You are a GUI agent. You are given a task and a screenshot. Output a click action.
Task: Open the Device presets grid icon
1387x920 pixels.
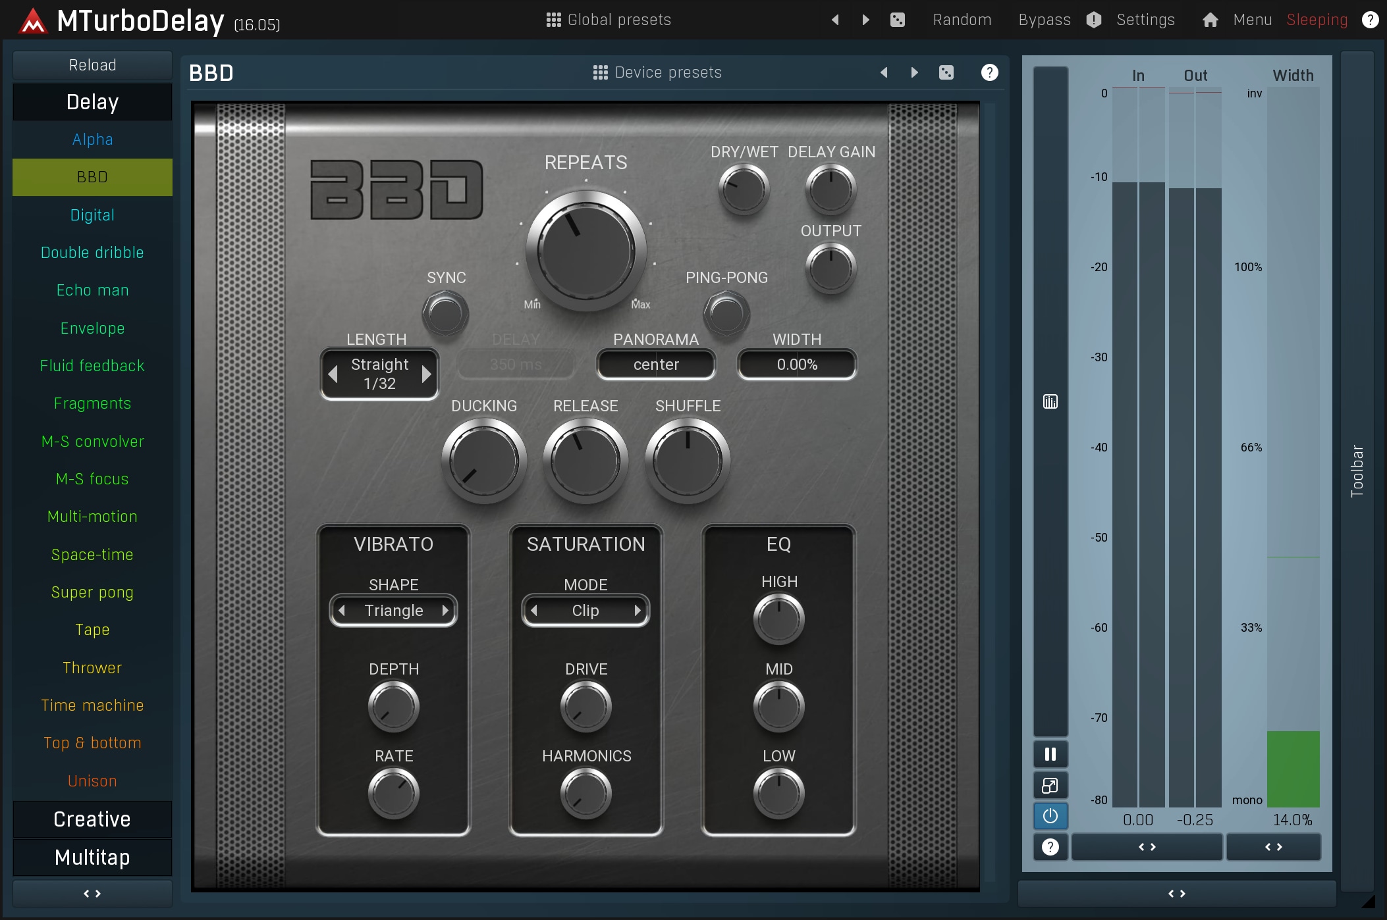[600, 72]
